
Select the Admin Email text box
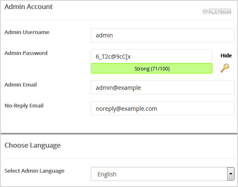(x=162, y=87)
